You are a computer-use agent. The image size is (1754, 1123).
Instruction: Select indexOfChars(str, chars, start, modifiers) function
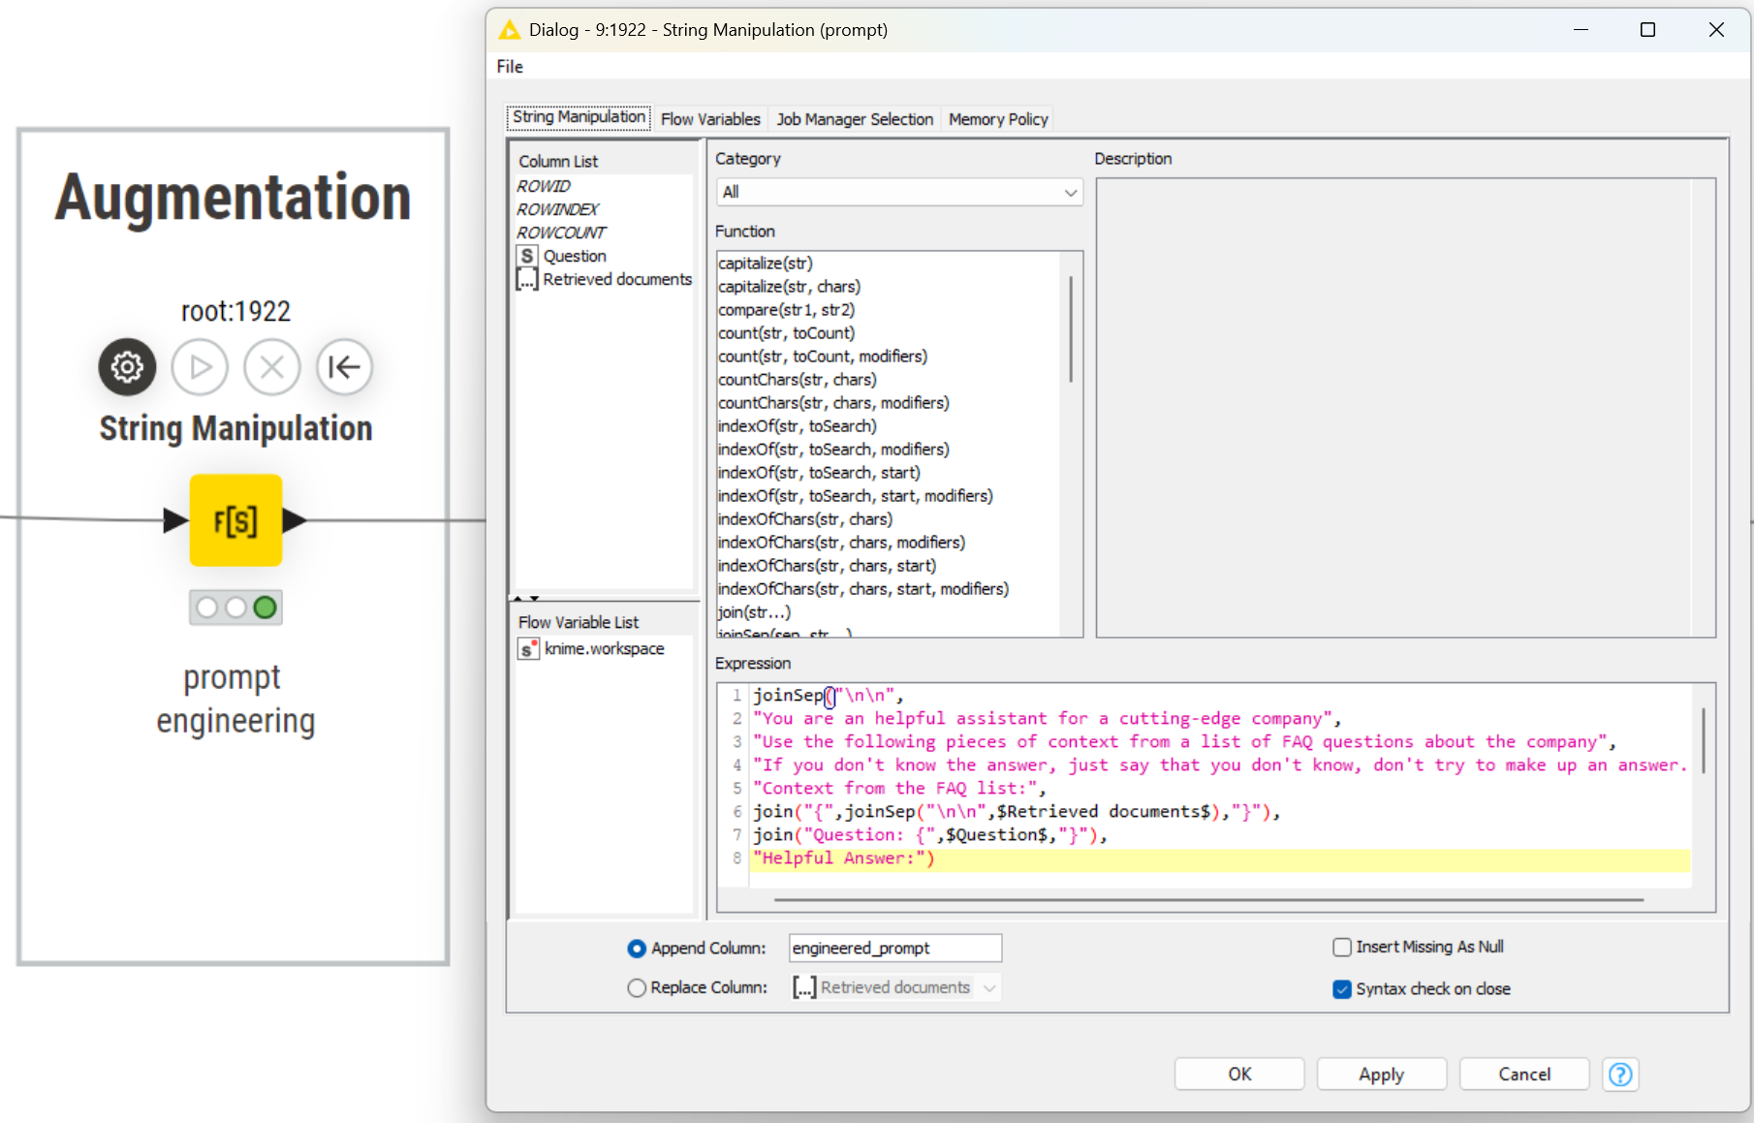(x=863, y=588)
